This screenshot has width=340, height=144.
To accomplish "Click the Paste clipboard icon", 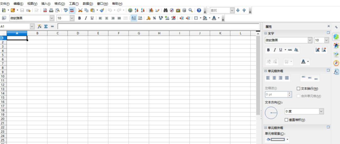I will [x=93, y=10].
